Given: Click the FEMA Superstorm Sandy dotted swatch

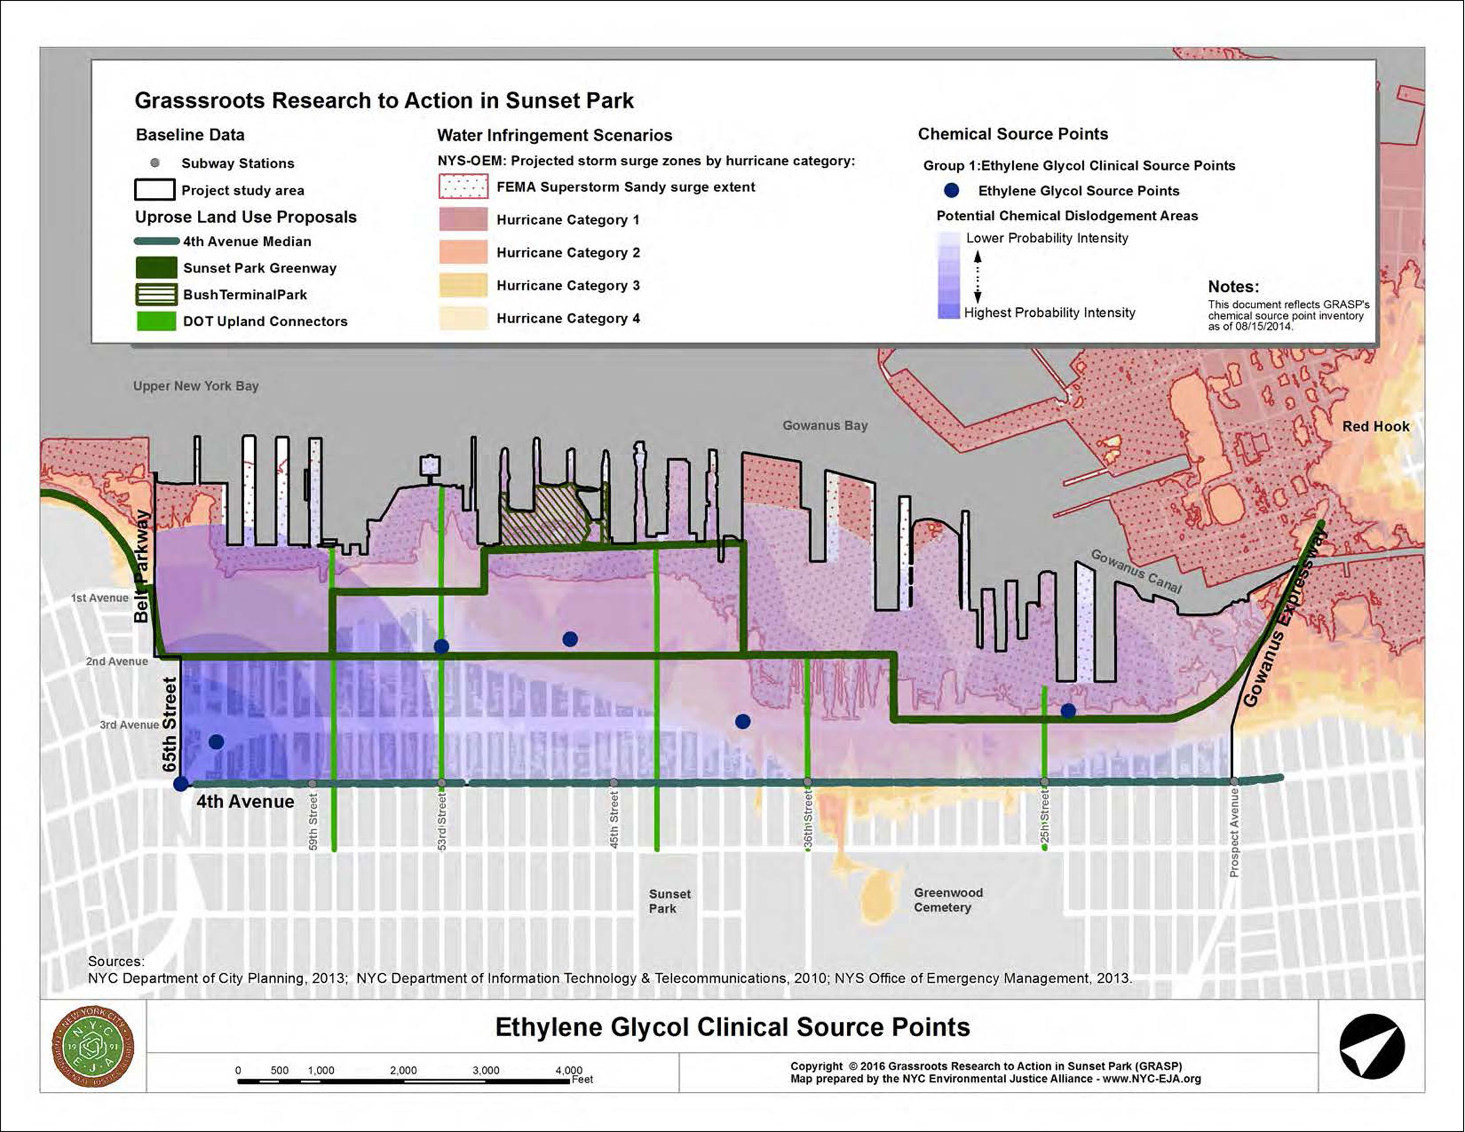Looking at the screenshot, I should (x=463, y=187).
